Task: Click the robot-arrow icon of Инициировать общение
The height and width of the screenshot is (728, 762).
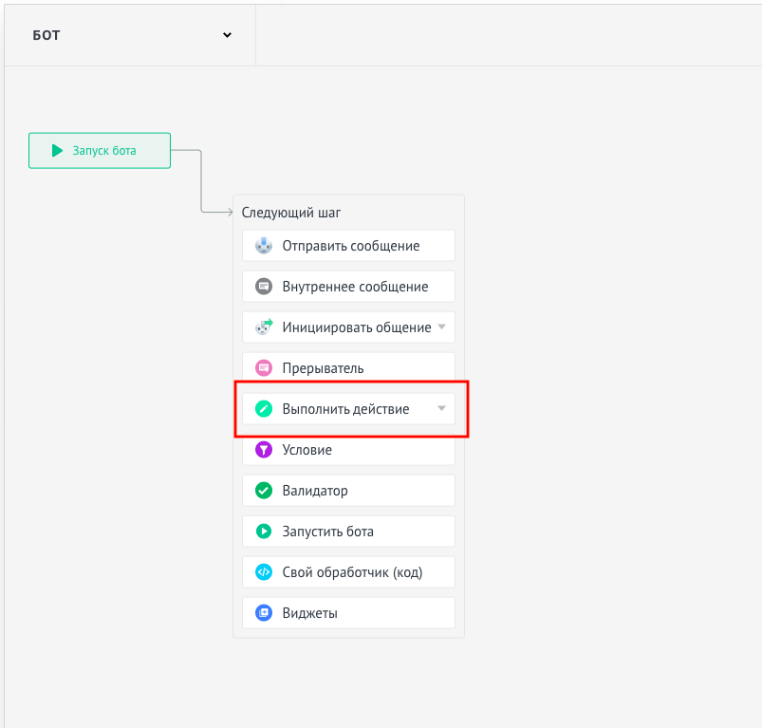Action: (264, 327)
